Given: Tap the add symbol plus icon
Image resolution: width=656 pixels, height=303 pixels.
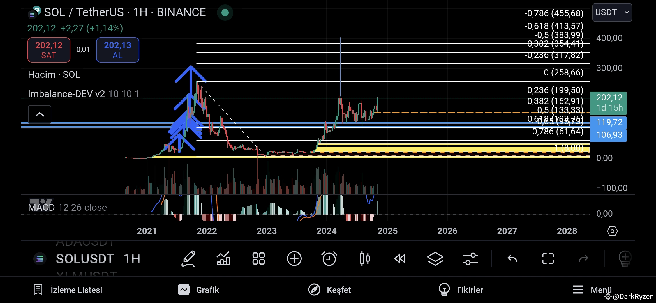Looking at the screenshot, I should point(294,258).
